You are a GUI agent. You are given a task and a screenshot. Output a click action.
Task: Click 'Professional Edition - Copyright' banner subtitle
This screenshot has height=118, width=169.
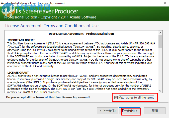pyautogui.click(x=50, y=17)
